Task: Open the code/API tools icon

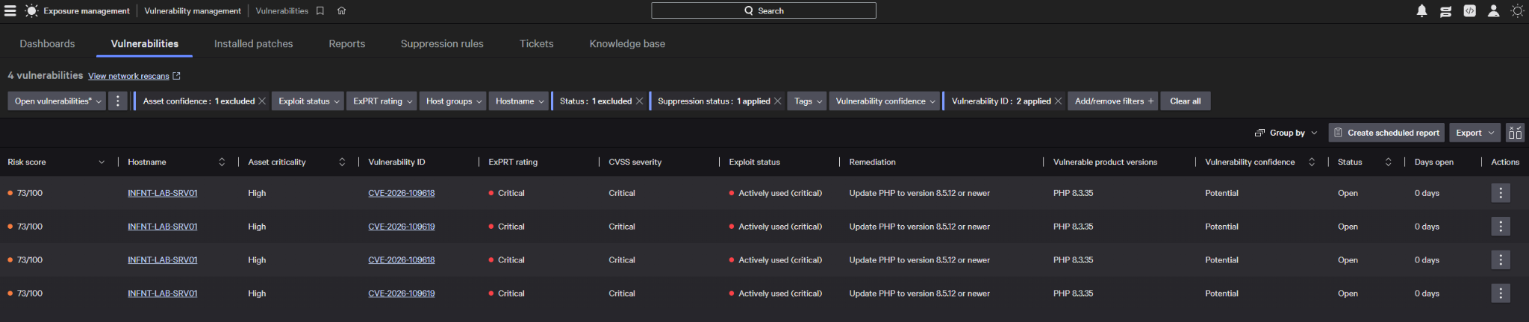Action: pos(1469,10)
